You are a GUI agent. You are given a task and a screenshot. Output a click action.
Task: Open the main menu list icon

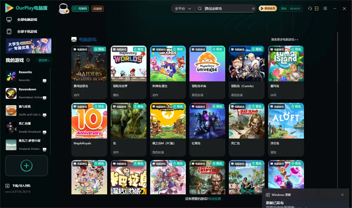(x=325, y=8)
